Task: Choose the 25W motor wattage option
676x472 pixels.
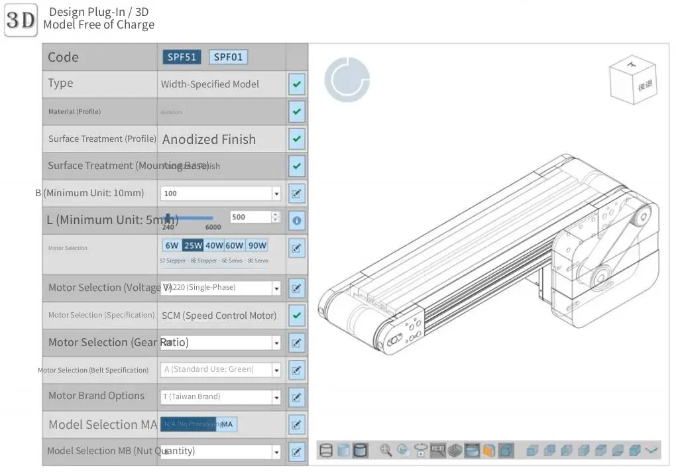Action: (193, 245)
